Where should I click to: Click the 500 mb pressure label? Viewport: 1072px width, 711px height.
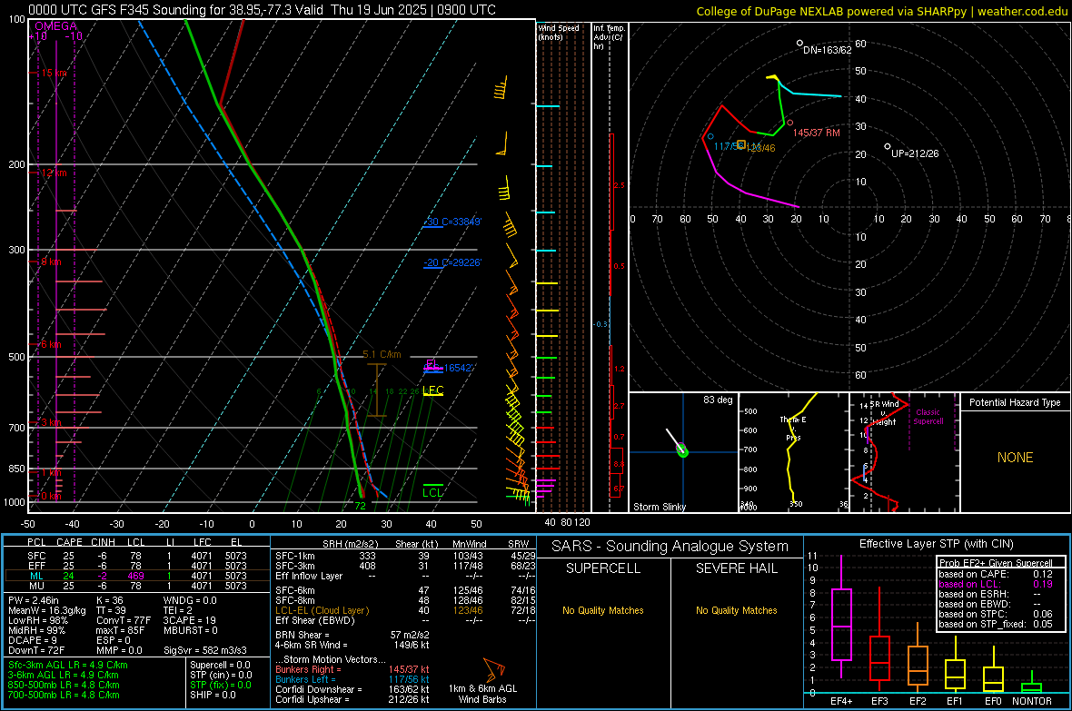click(x=16, y=357)
